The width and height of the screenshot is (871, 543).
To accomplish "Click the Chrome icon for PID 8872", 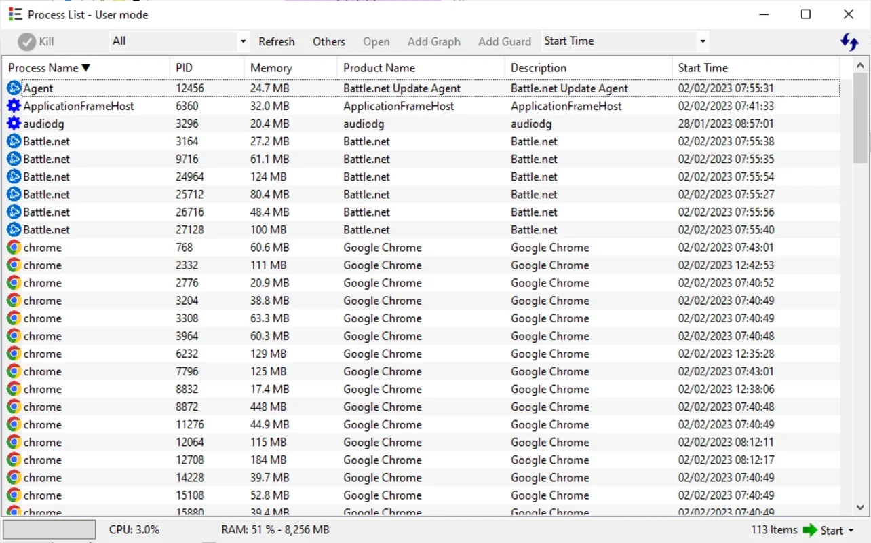I will [x=14, y=406].
